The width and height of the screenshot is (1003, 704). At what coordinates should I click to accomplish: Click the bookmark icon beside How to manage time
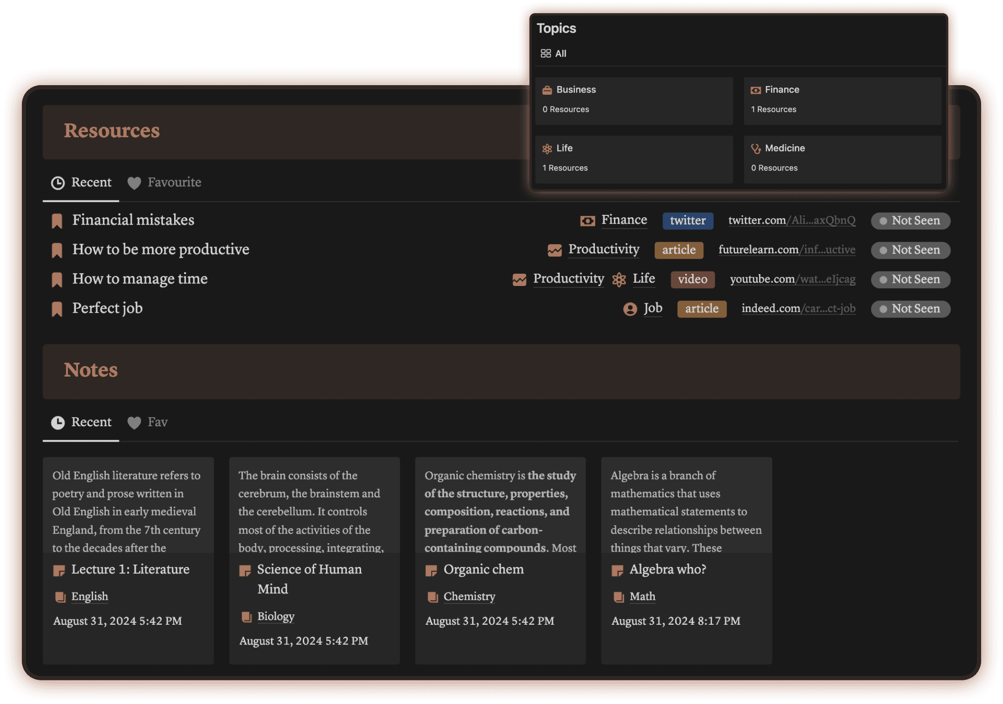tap(57, 280)
